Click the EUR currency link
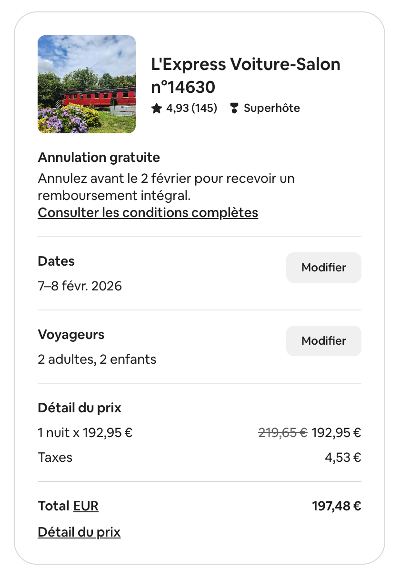Screen dimensions: 400x578 (x=86, y=506)
